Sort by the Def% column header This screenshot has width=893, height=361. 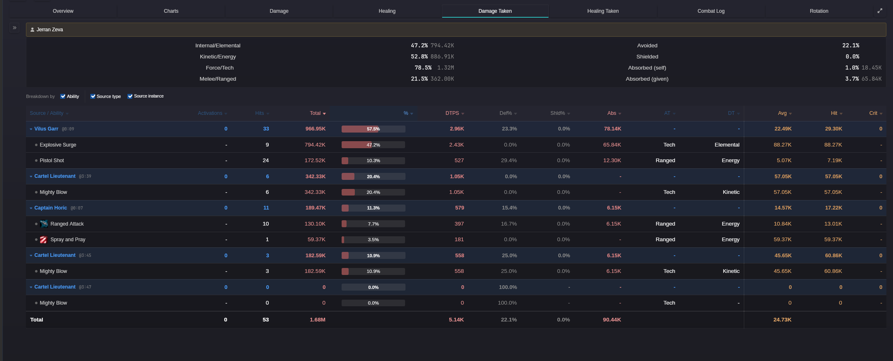pyautogui.click(x=508, y=113)
